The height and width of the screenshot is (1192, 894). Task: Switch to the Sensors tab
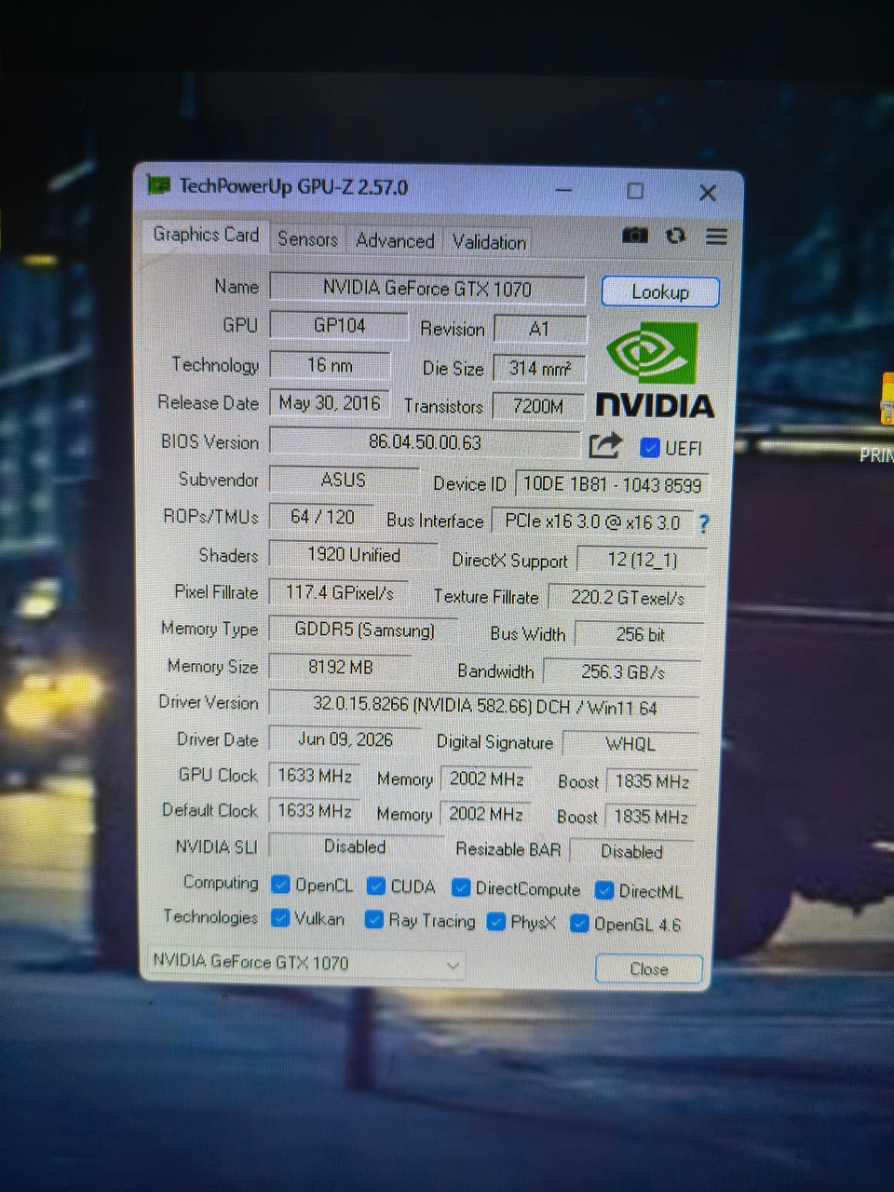307,239
